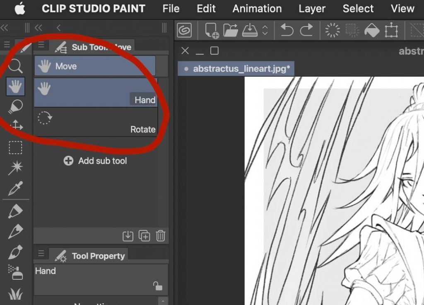Image resolution: width=424 pixels, height=305 pixels.
Task: Select the Auto select tool
Action: tap(15, 167)
